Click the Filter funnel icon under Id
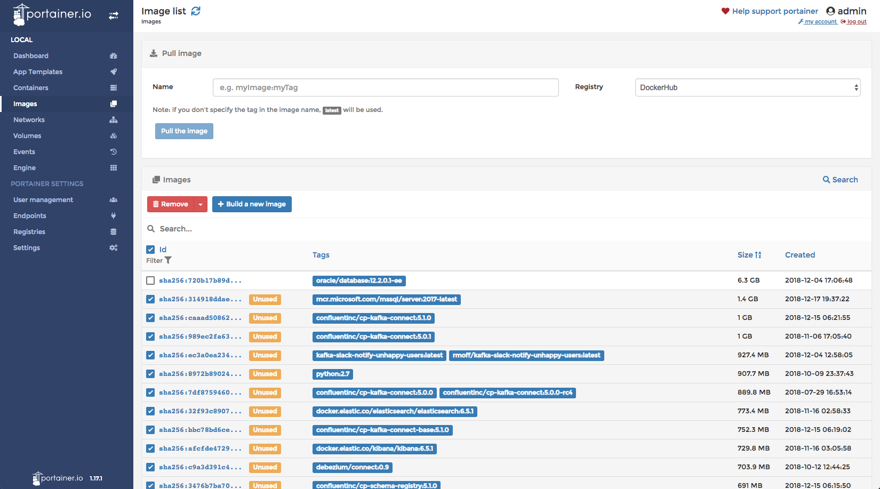This screenshot has height=489, width=880. pos(168,261)
